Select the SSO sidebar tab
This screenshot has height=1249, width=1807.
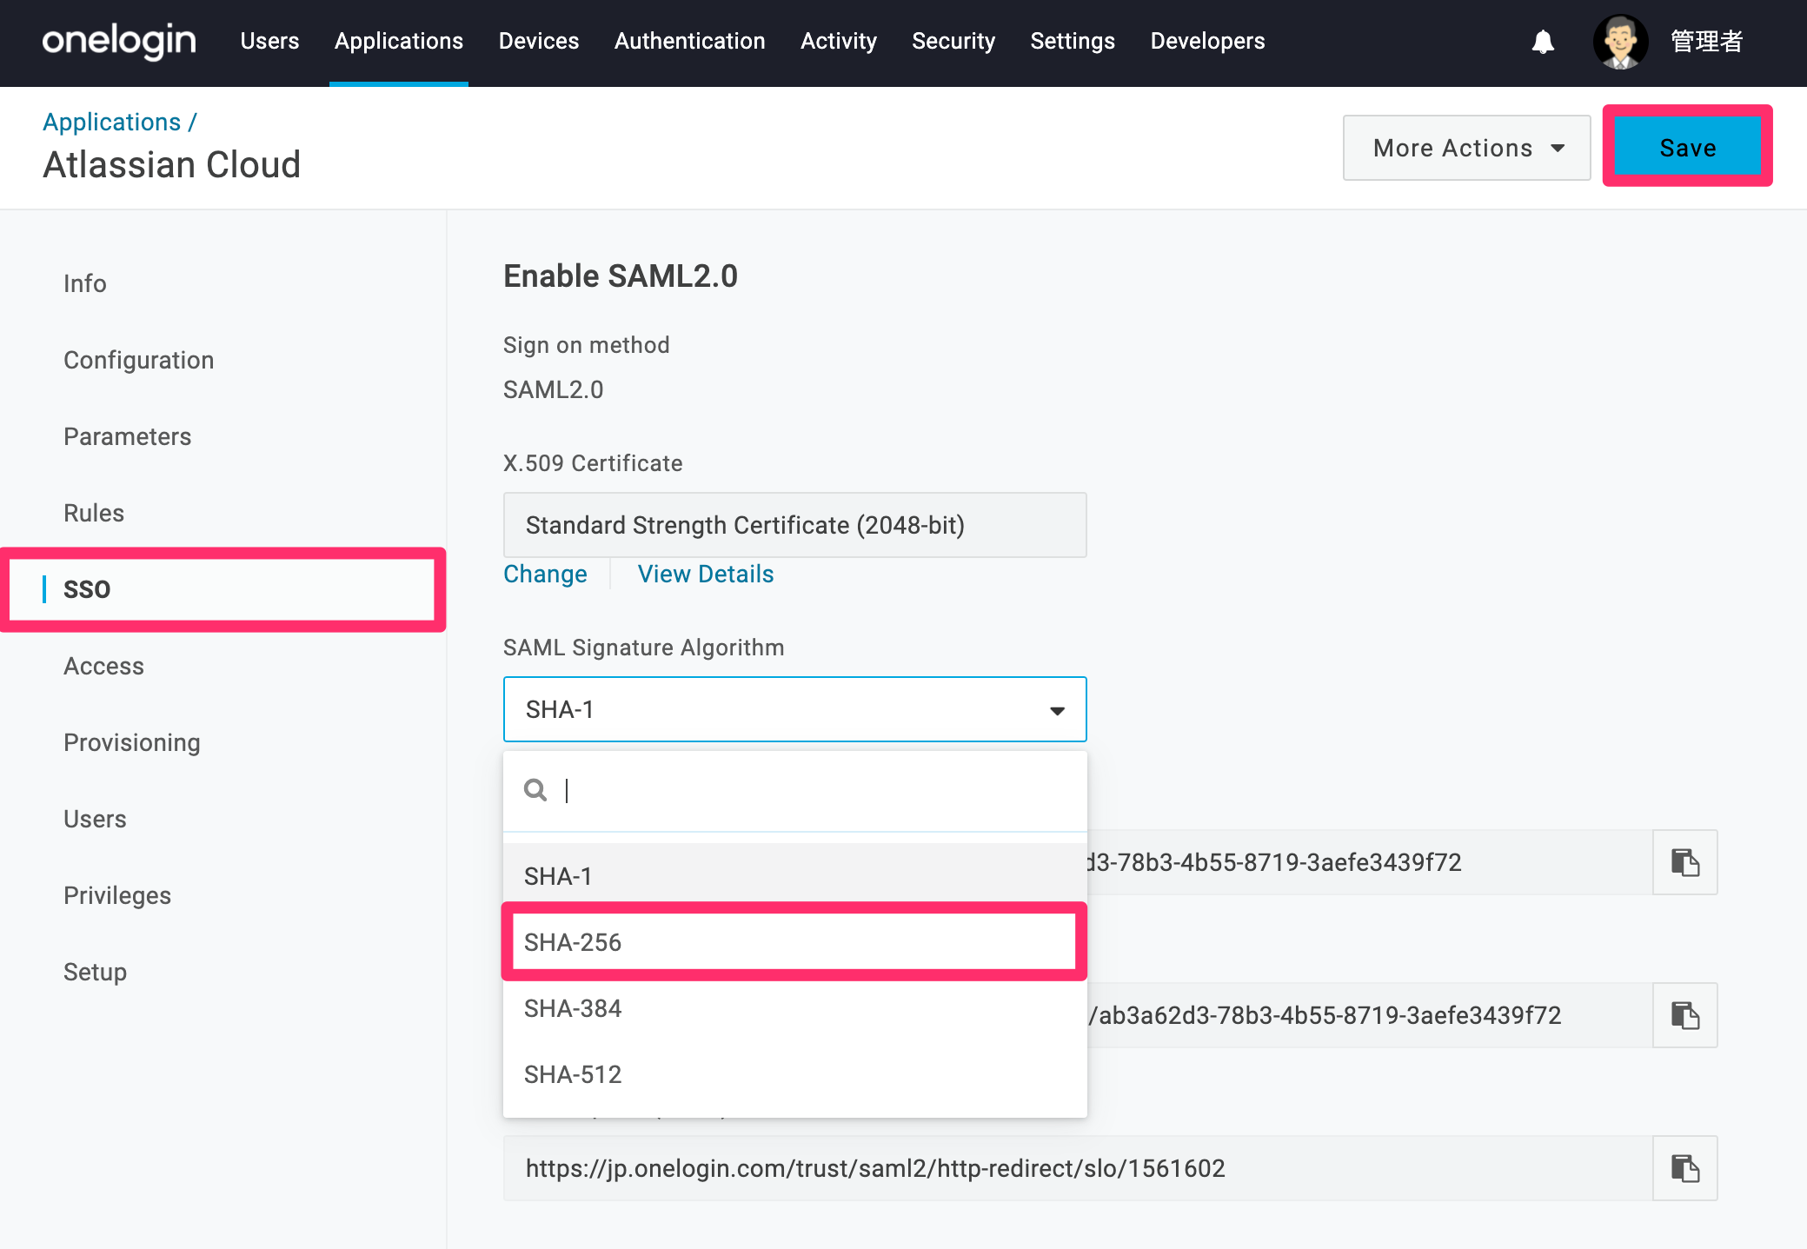223,589
